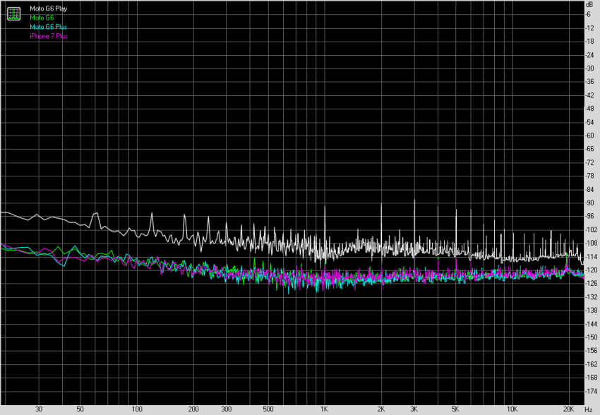Select the iPhone 7 Plus legend entry
This screenshot has width=600, height=415.
click(x=49, y=36)
